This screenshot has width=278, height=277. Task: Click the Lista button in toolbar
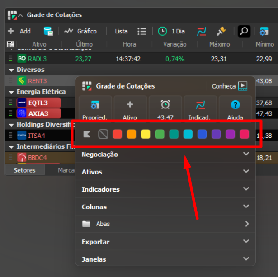point(121,31)
